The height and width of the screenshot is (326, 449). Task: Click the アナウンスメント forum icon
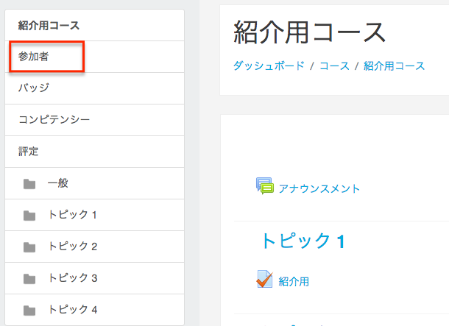[x=264, y=187]
